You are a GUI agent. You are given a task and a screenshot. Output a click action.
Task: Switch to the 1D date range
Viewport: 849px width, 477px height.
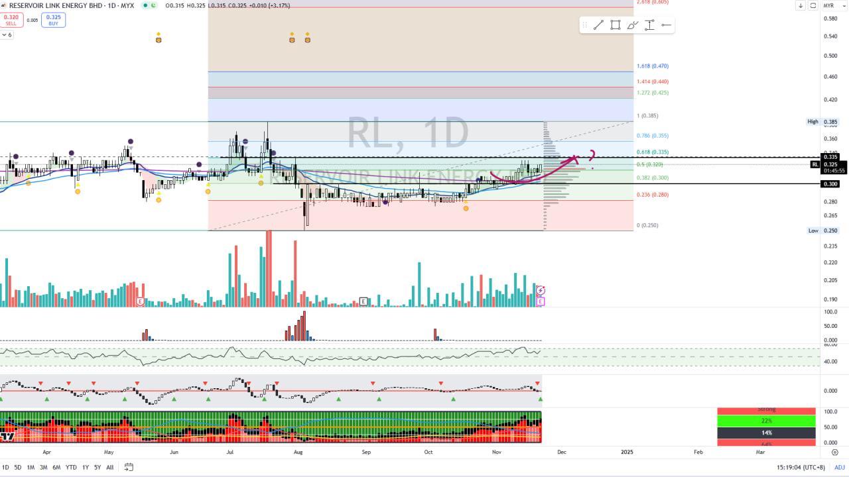5,467
